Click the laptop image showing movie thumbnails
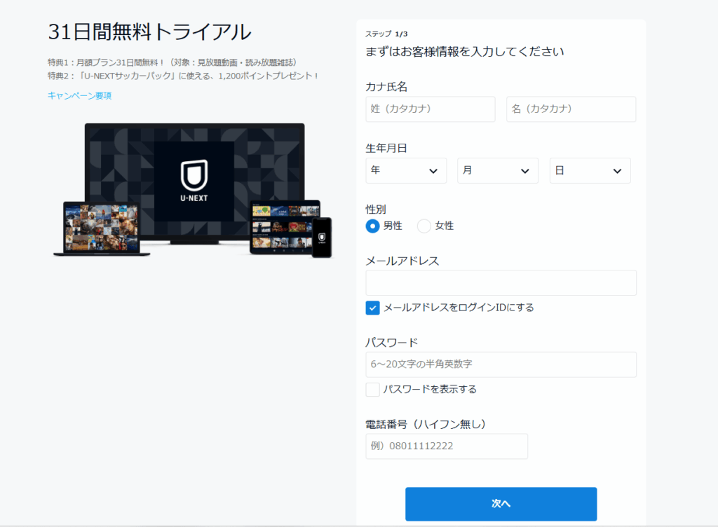Screen dimensions: 718x527 (x=102, y=228)
